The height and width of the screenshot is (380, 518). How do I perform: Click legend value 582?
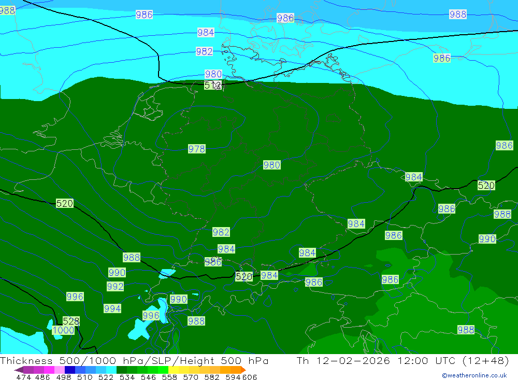[212, 377]
